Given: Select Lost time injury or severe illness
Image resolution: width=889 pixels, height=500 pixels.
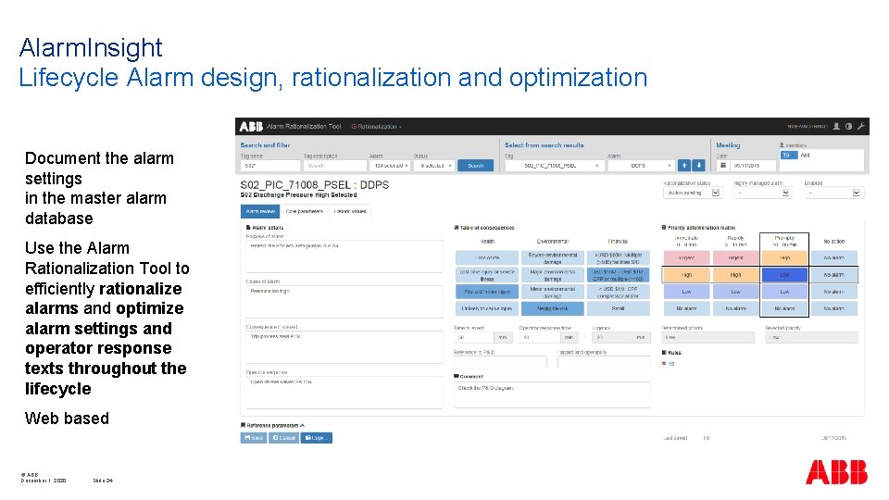Looking at the screenshot, I should [x=487, y=275].
